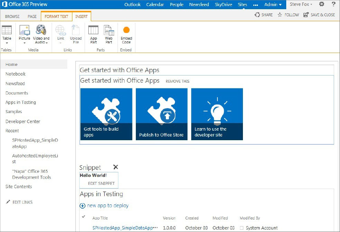This screenshot has width=340, height=232.
Task: Open Newsfeed in the left navigation
Action: [x=15, y=83]
